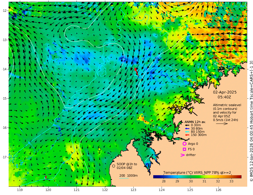Click the longitude axis label 126
Viewport: 253px width, 195px height.
click(218, 190)
